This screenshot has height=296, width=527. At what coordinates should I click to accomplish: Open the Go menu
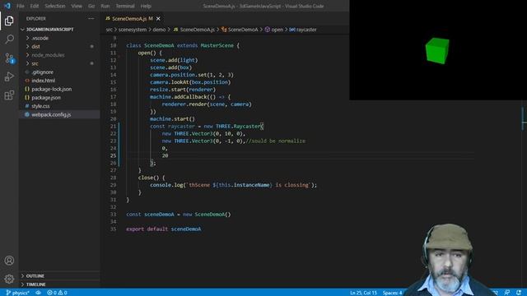click(x=91, y=6)
